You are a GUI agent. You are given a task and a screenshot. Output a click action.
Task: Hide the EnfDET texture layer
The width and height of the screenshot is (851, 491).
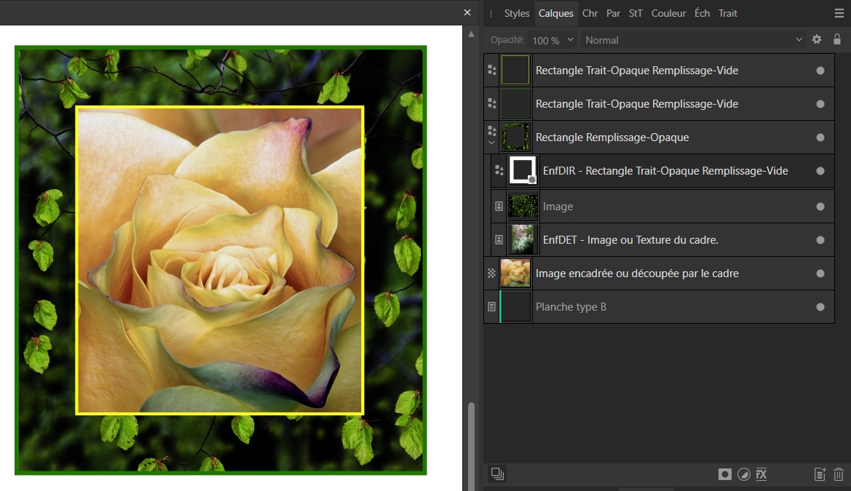point(820,240)
